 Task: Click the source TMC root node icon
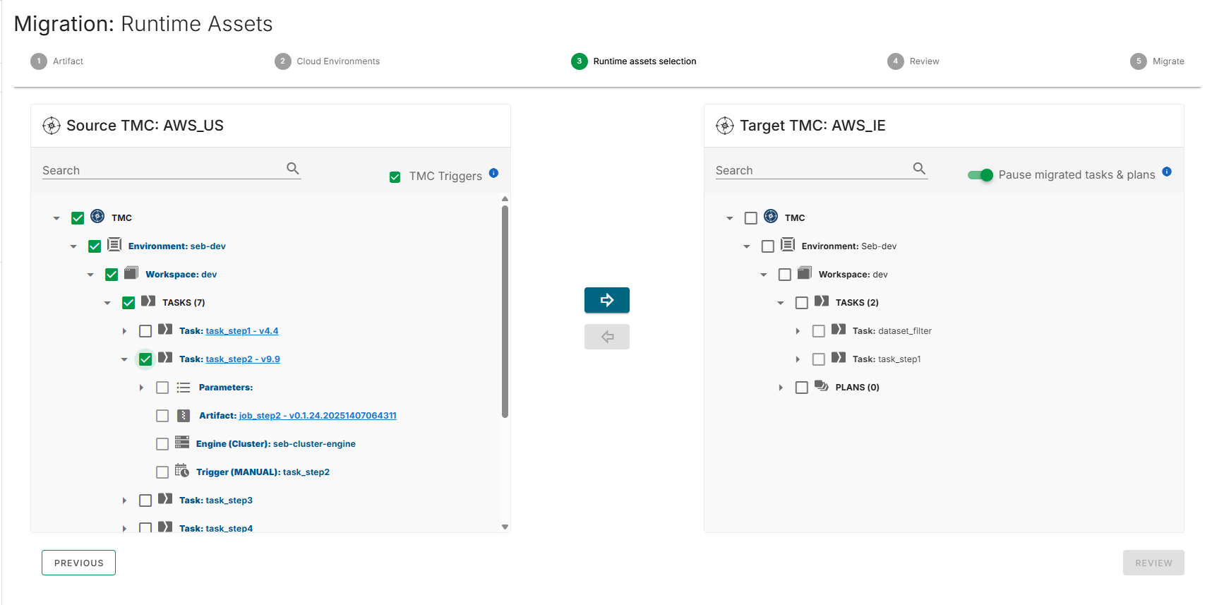point(97,216)
